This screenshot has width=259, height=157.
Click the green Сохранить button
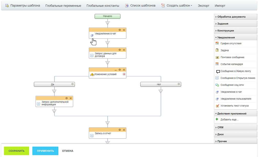click(x=16, y=151)
